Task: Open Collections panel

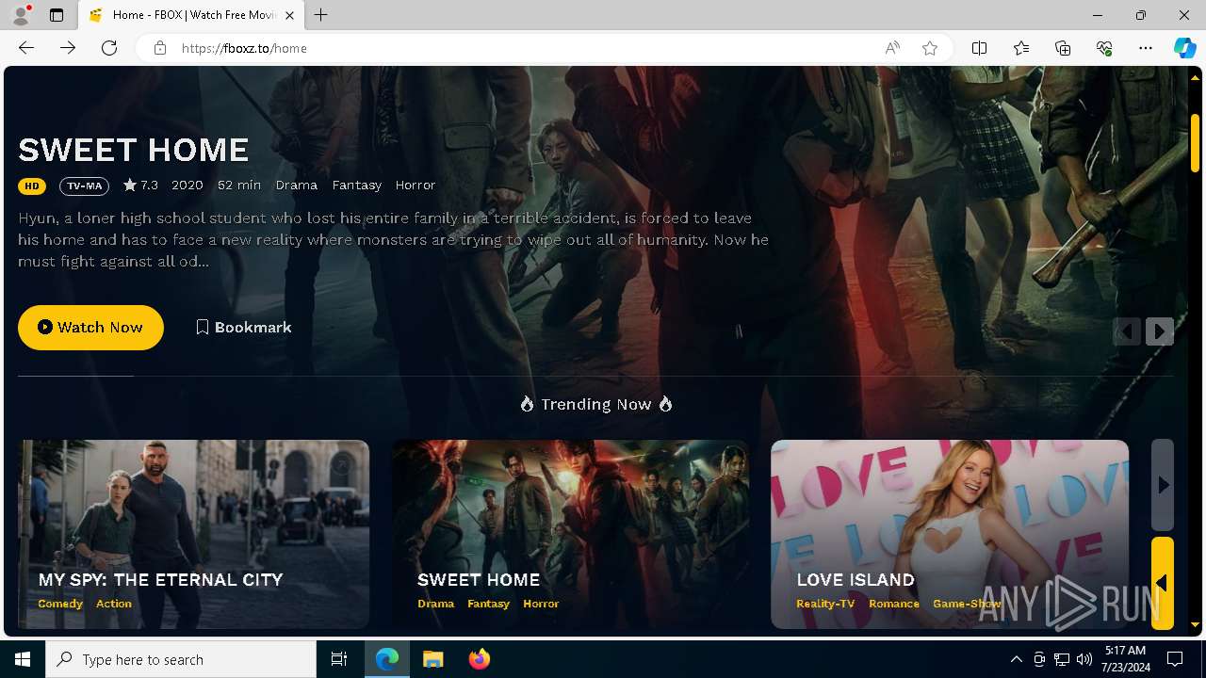Action: tap(1063, 48)
